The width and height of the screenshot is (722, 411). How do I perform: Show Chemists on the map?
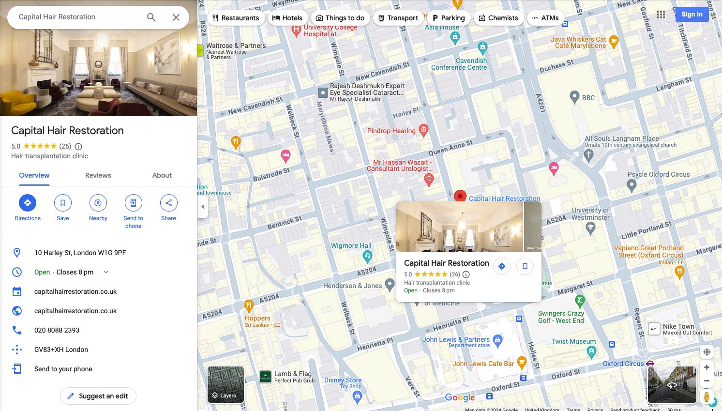[498, 18]
